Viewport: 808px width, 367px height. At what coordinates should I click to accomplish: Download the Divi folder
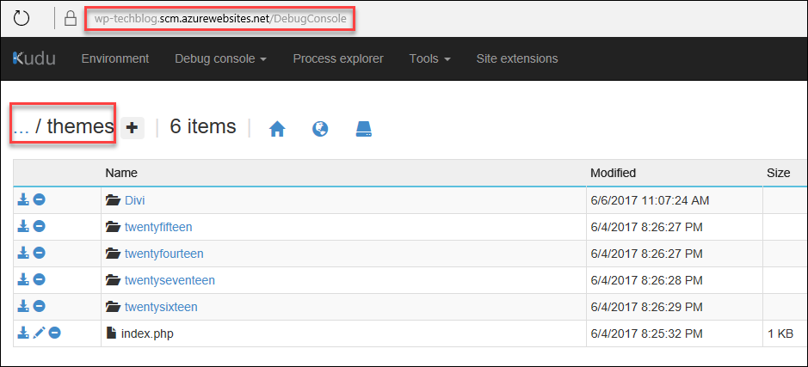(23, 199)
